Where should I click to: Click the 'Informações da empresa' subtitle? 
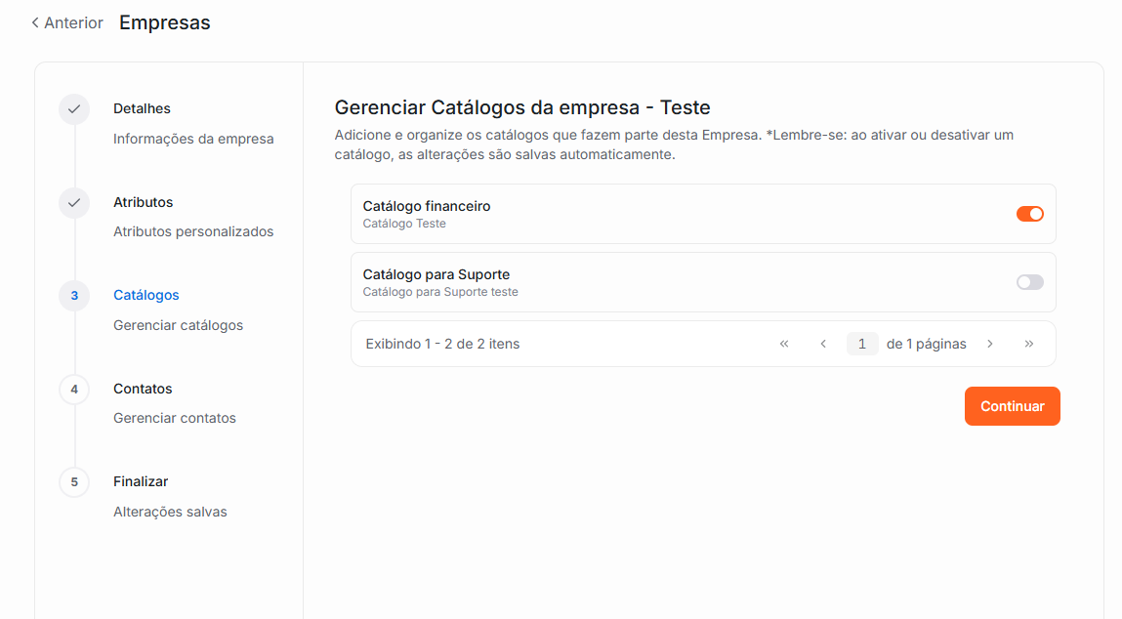[193, 139]
